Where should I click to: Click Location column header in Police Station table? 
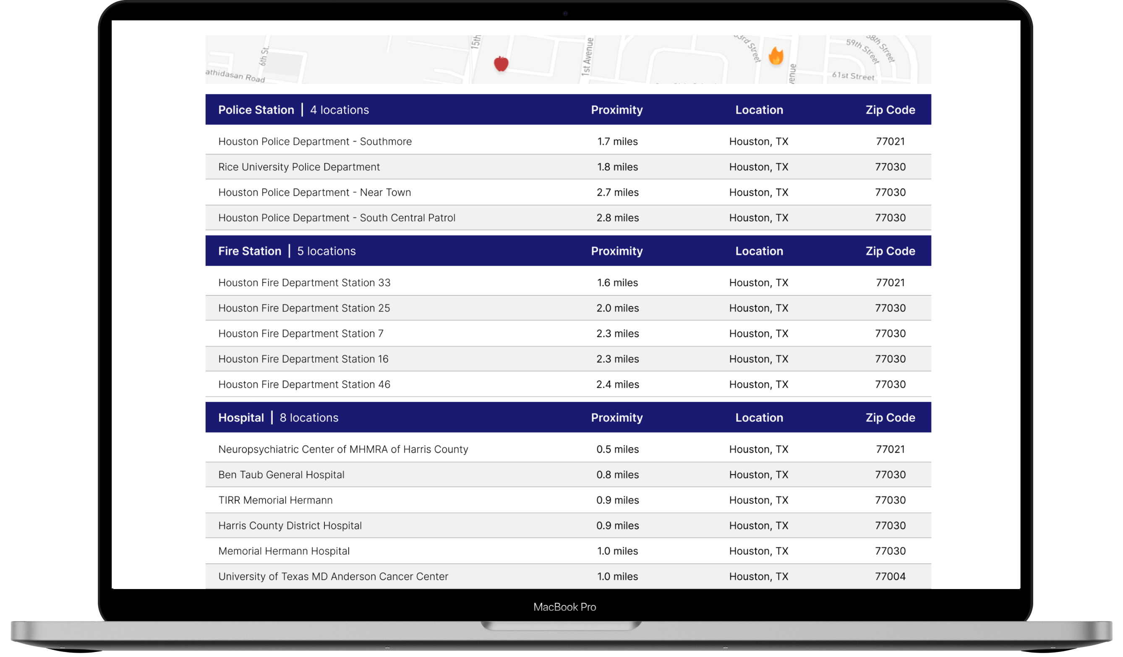pos(759,109)
